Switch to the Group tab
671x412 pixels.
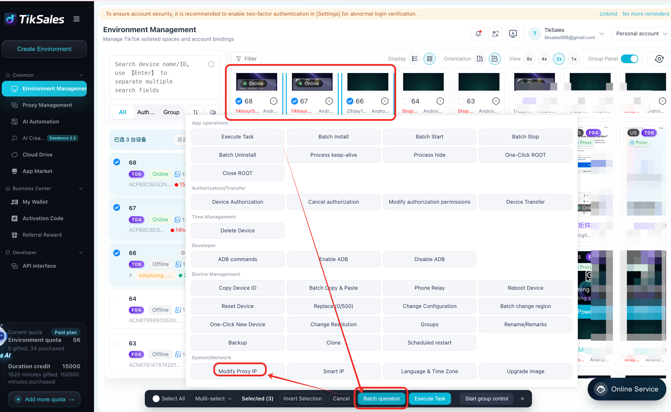click(x=171, y=112)
